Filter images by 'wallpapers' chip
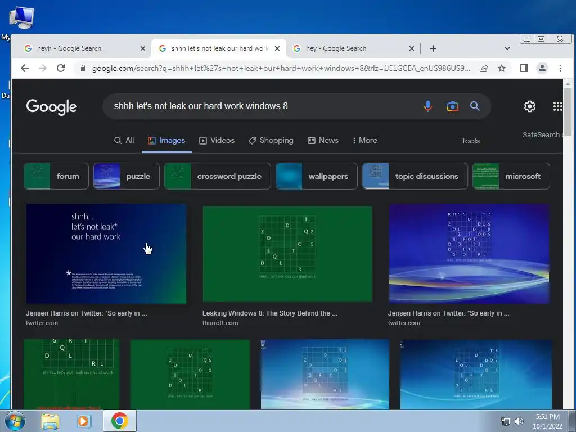576x432 pixels. point(316,176)
